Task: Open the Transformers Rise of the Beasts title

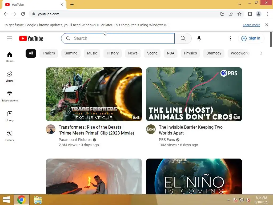Action: [96, 130]
